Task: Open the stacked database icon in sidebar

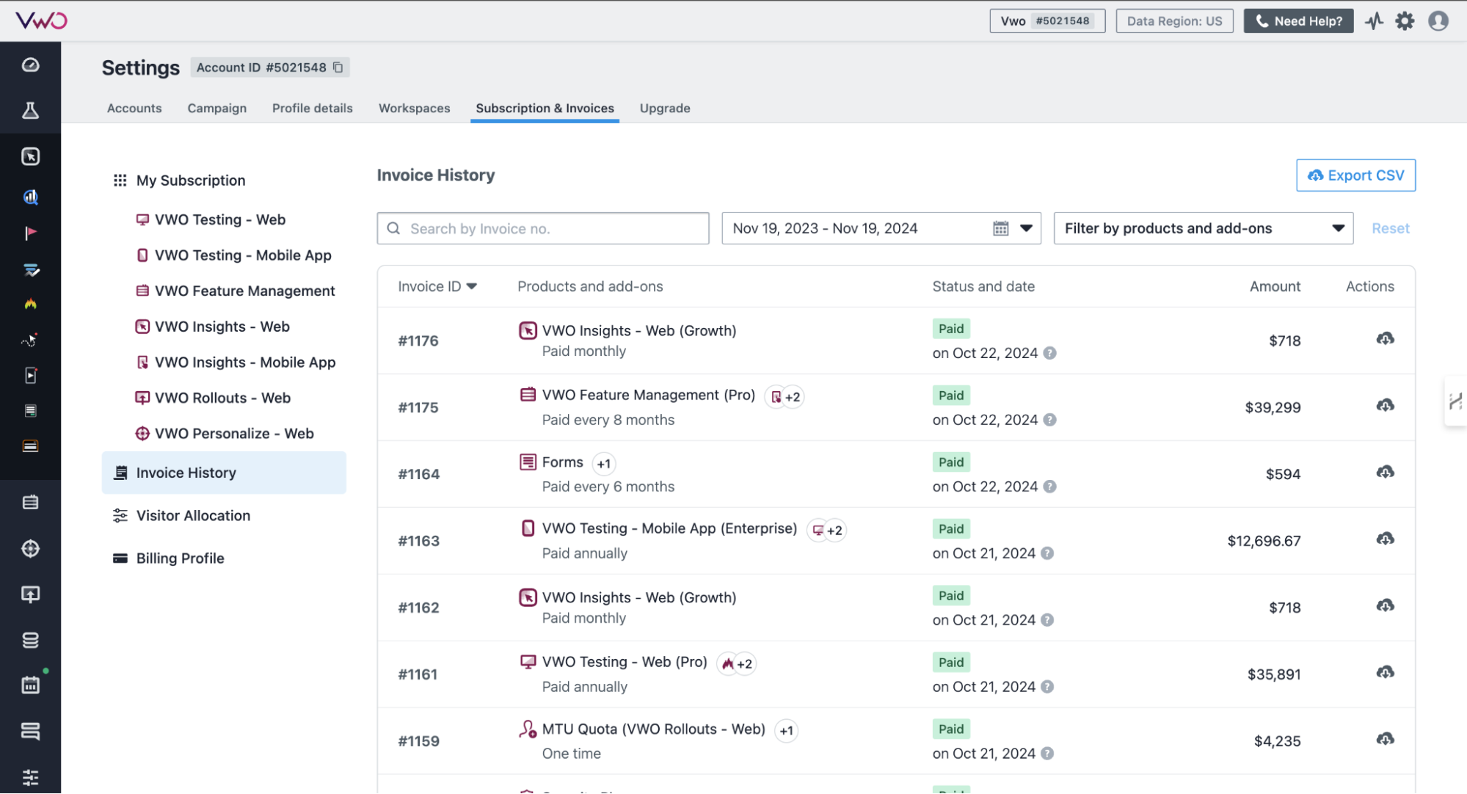Action: click(30, 640)
